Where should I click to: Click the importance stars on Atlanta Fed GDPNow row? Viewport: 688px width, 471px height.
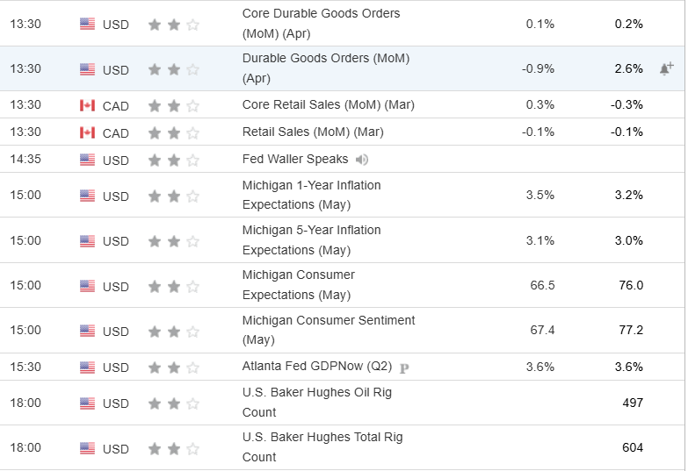174,368
